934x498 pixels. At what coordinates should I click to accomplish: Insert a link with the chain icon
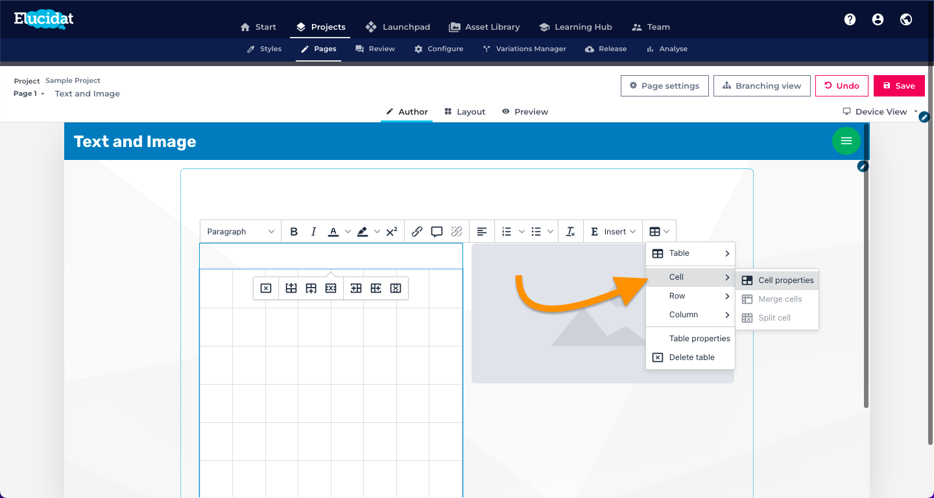point(417,232)
